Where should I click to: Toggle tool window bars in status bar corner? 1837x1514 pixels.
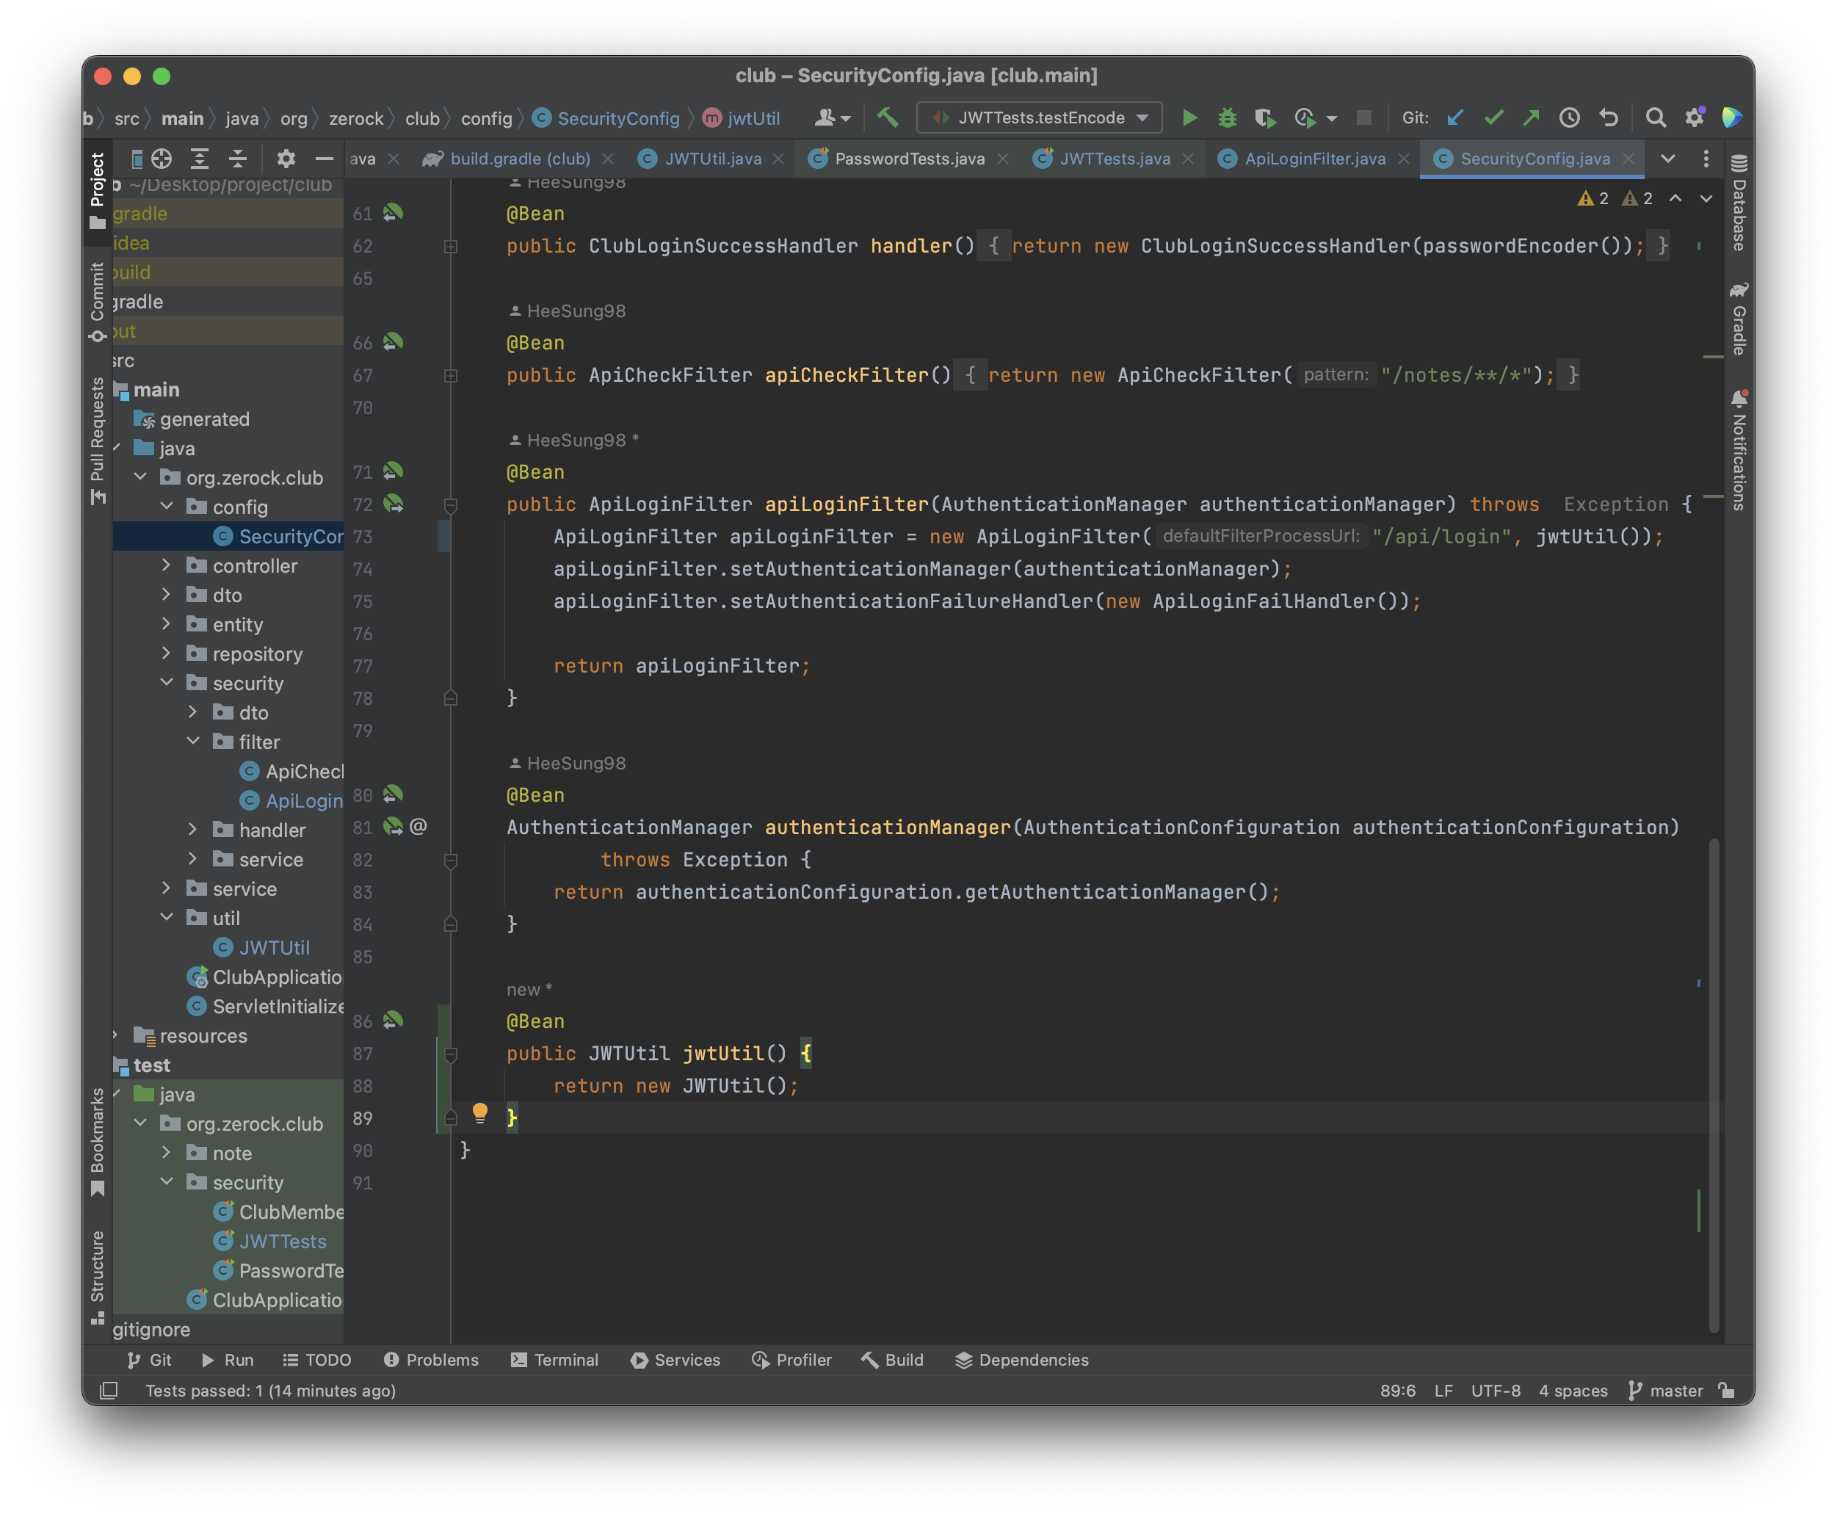point(109,1390)
